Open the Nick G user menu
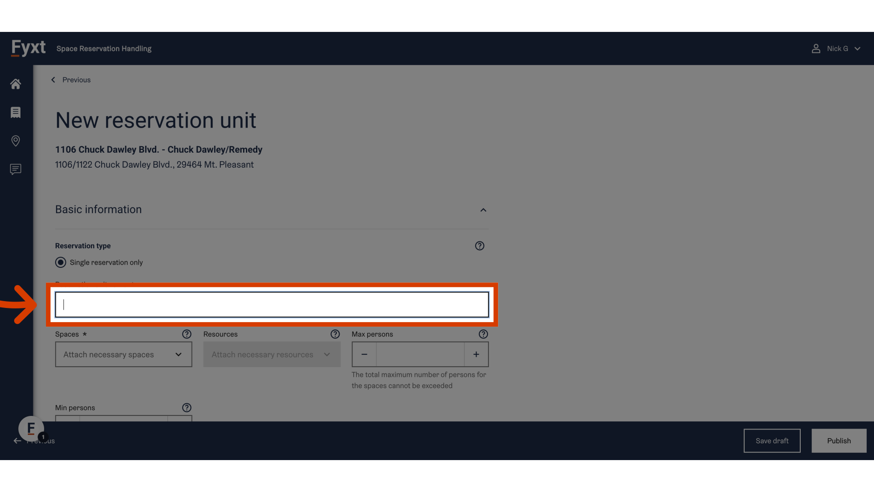The image size is (874, 492). [x=836, y=49]
